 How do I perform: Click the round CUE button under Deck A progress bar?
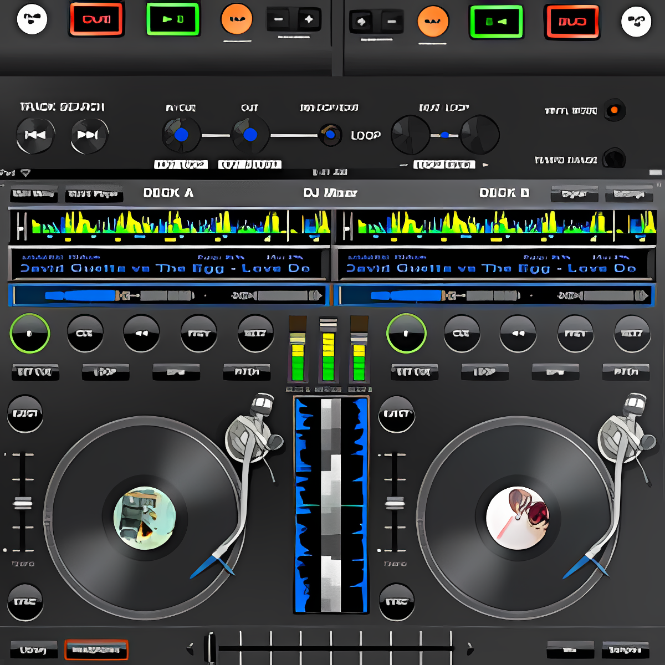(x=85, y=333)
